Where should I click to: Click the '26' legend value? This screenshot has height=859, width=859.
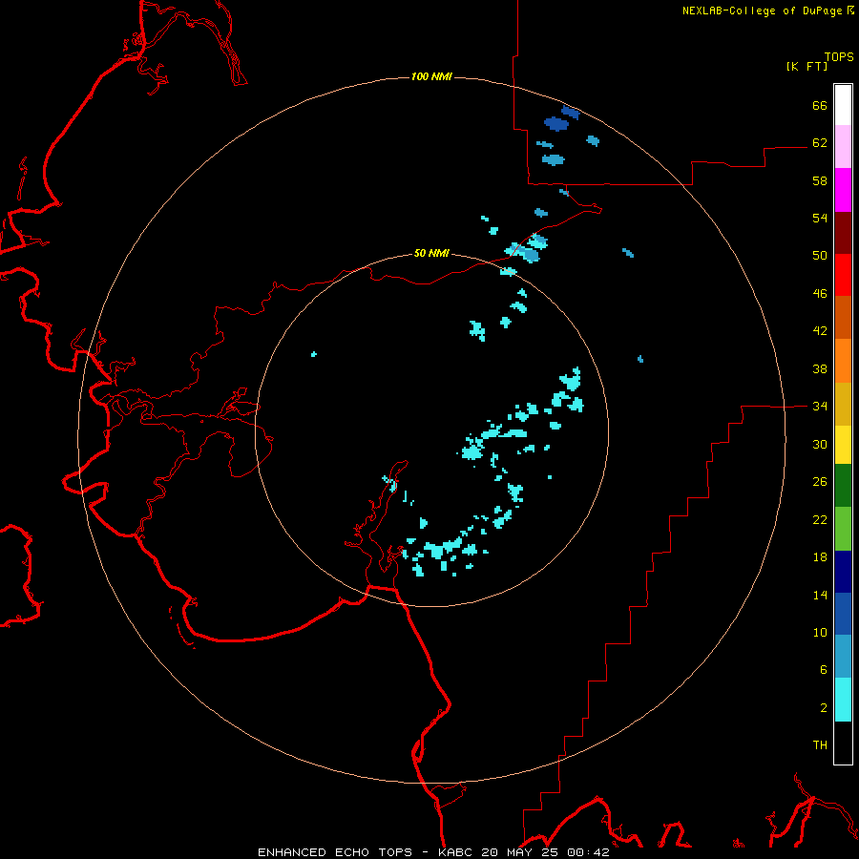(820, 482)
